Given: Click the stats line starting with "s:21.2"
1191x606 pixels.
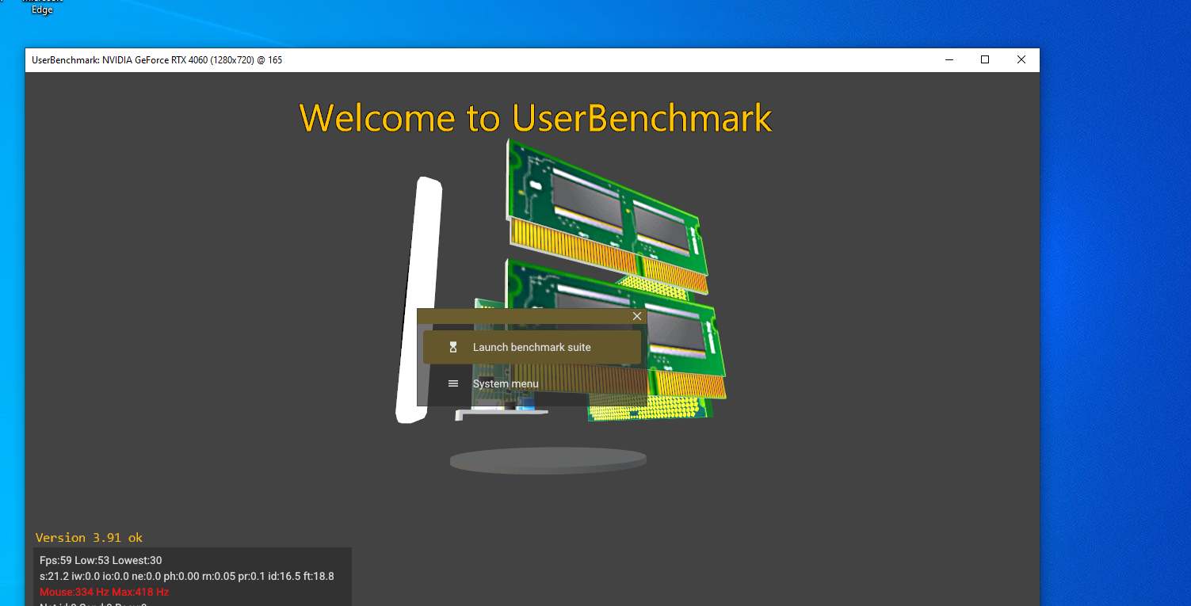Looking at the screenshot, I should coord(187,577).
